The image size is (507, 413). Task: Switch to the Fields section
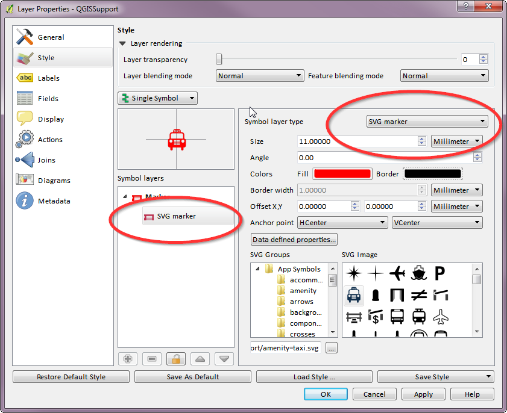pyautogui.click(x=63, y=99)
